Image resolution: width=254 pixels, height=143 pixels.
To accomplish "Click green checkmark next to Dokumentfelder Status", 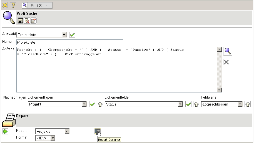I will pyautogui.click(x=188, y=104).
